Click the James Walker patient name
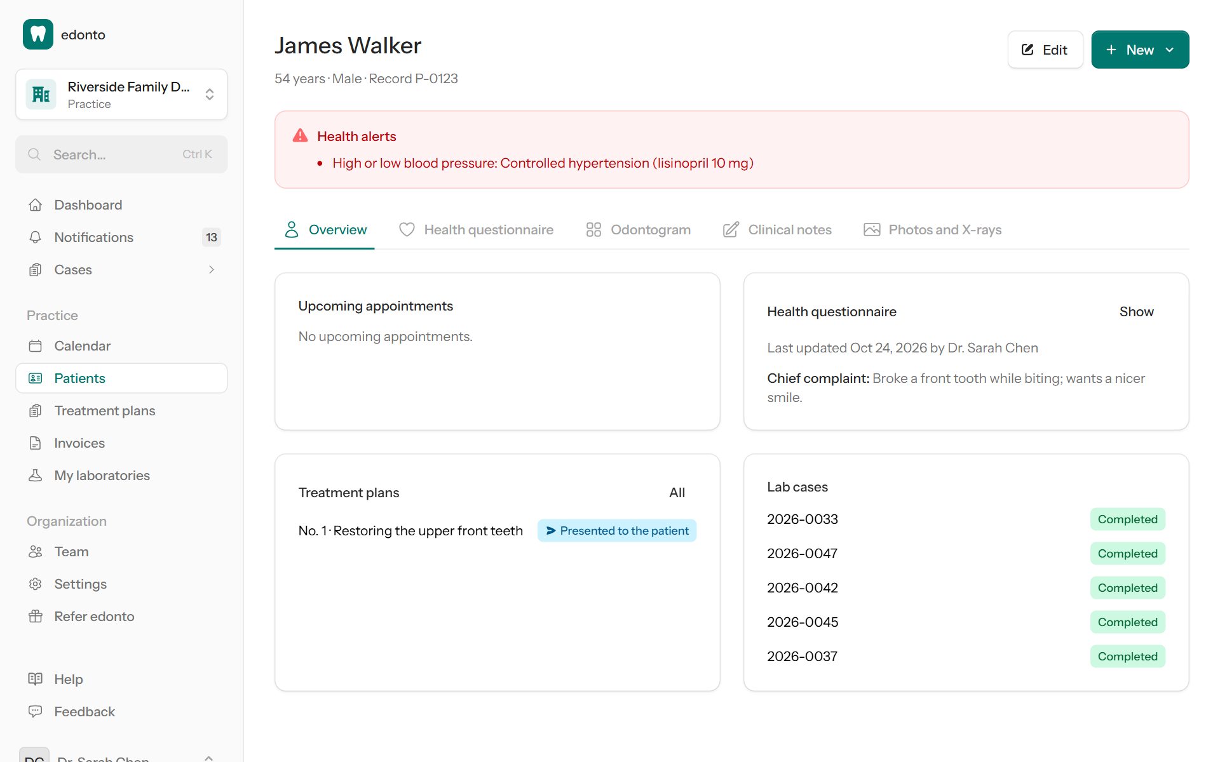This screenshot has width=1220, height=762. pos(348,46)
